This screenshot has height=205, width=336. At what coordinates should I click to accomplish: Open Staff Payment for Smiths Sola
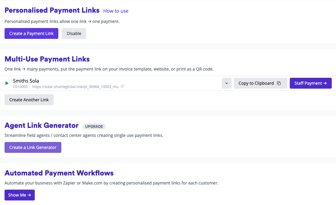pos(311,83)
